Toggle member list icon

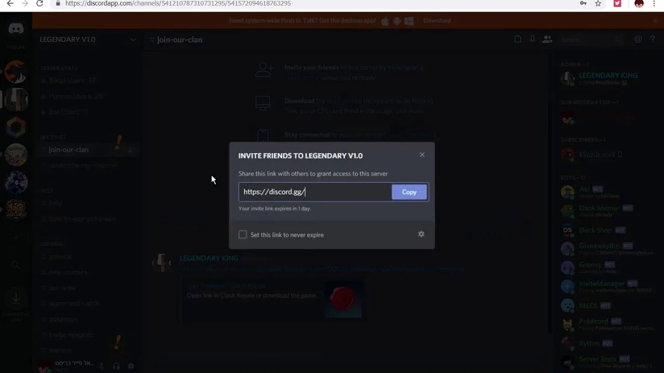point(547,39)
